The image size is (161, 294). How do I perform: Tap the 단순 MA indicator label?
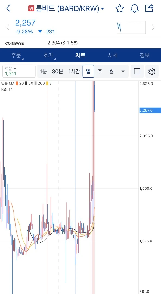coord(8,84)
